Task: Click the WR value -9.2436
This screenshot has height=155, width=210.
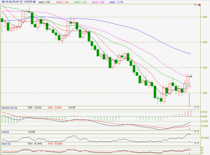Action: coord(31,132)
